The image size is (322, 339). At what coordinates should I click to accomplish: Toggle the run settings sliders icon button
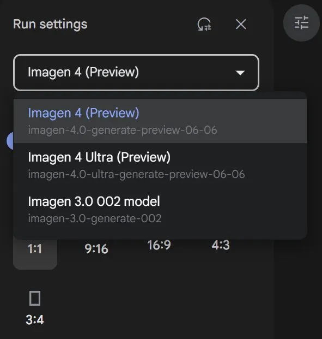[x=301, y=23]
